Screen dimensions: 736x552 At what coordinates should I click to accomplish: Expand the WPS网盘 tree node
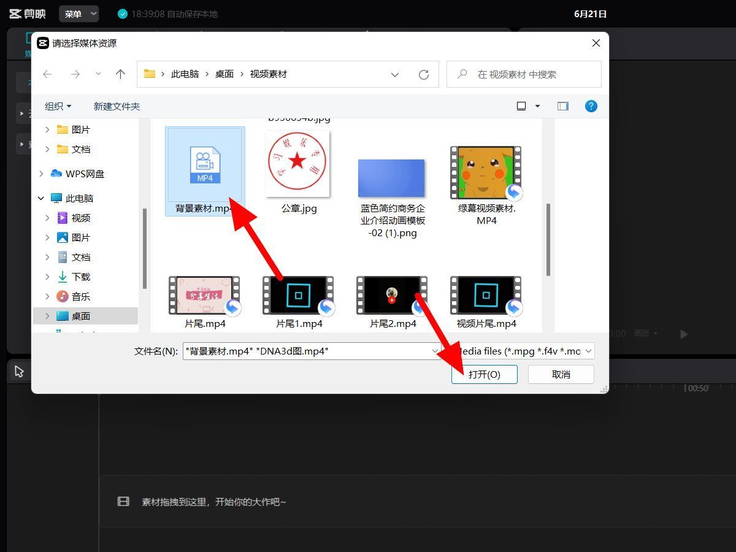pos(41,174)
